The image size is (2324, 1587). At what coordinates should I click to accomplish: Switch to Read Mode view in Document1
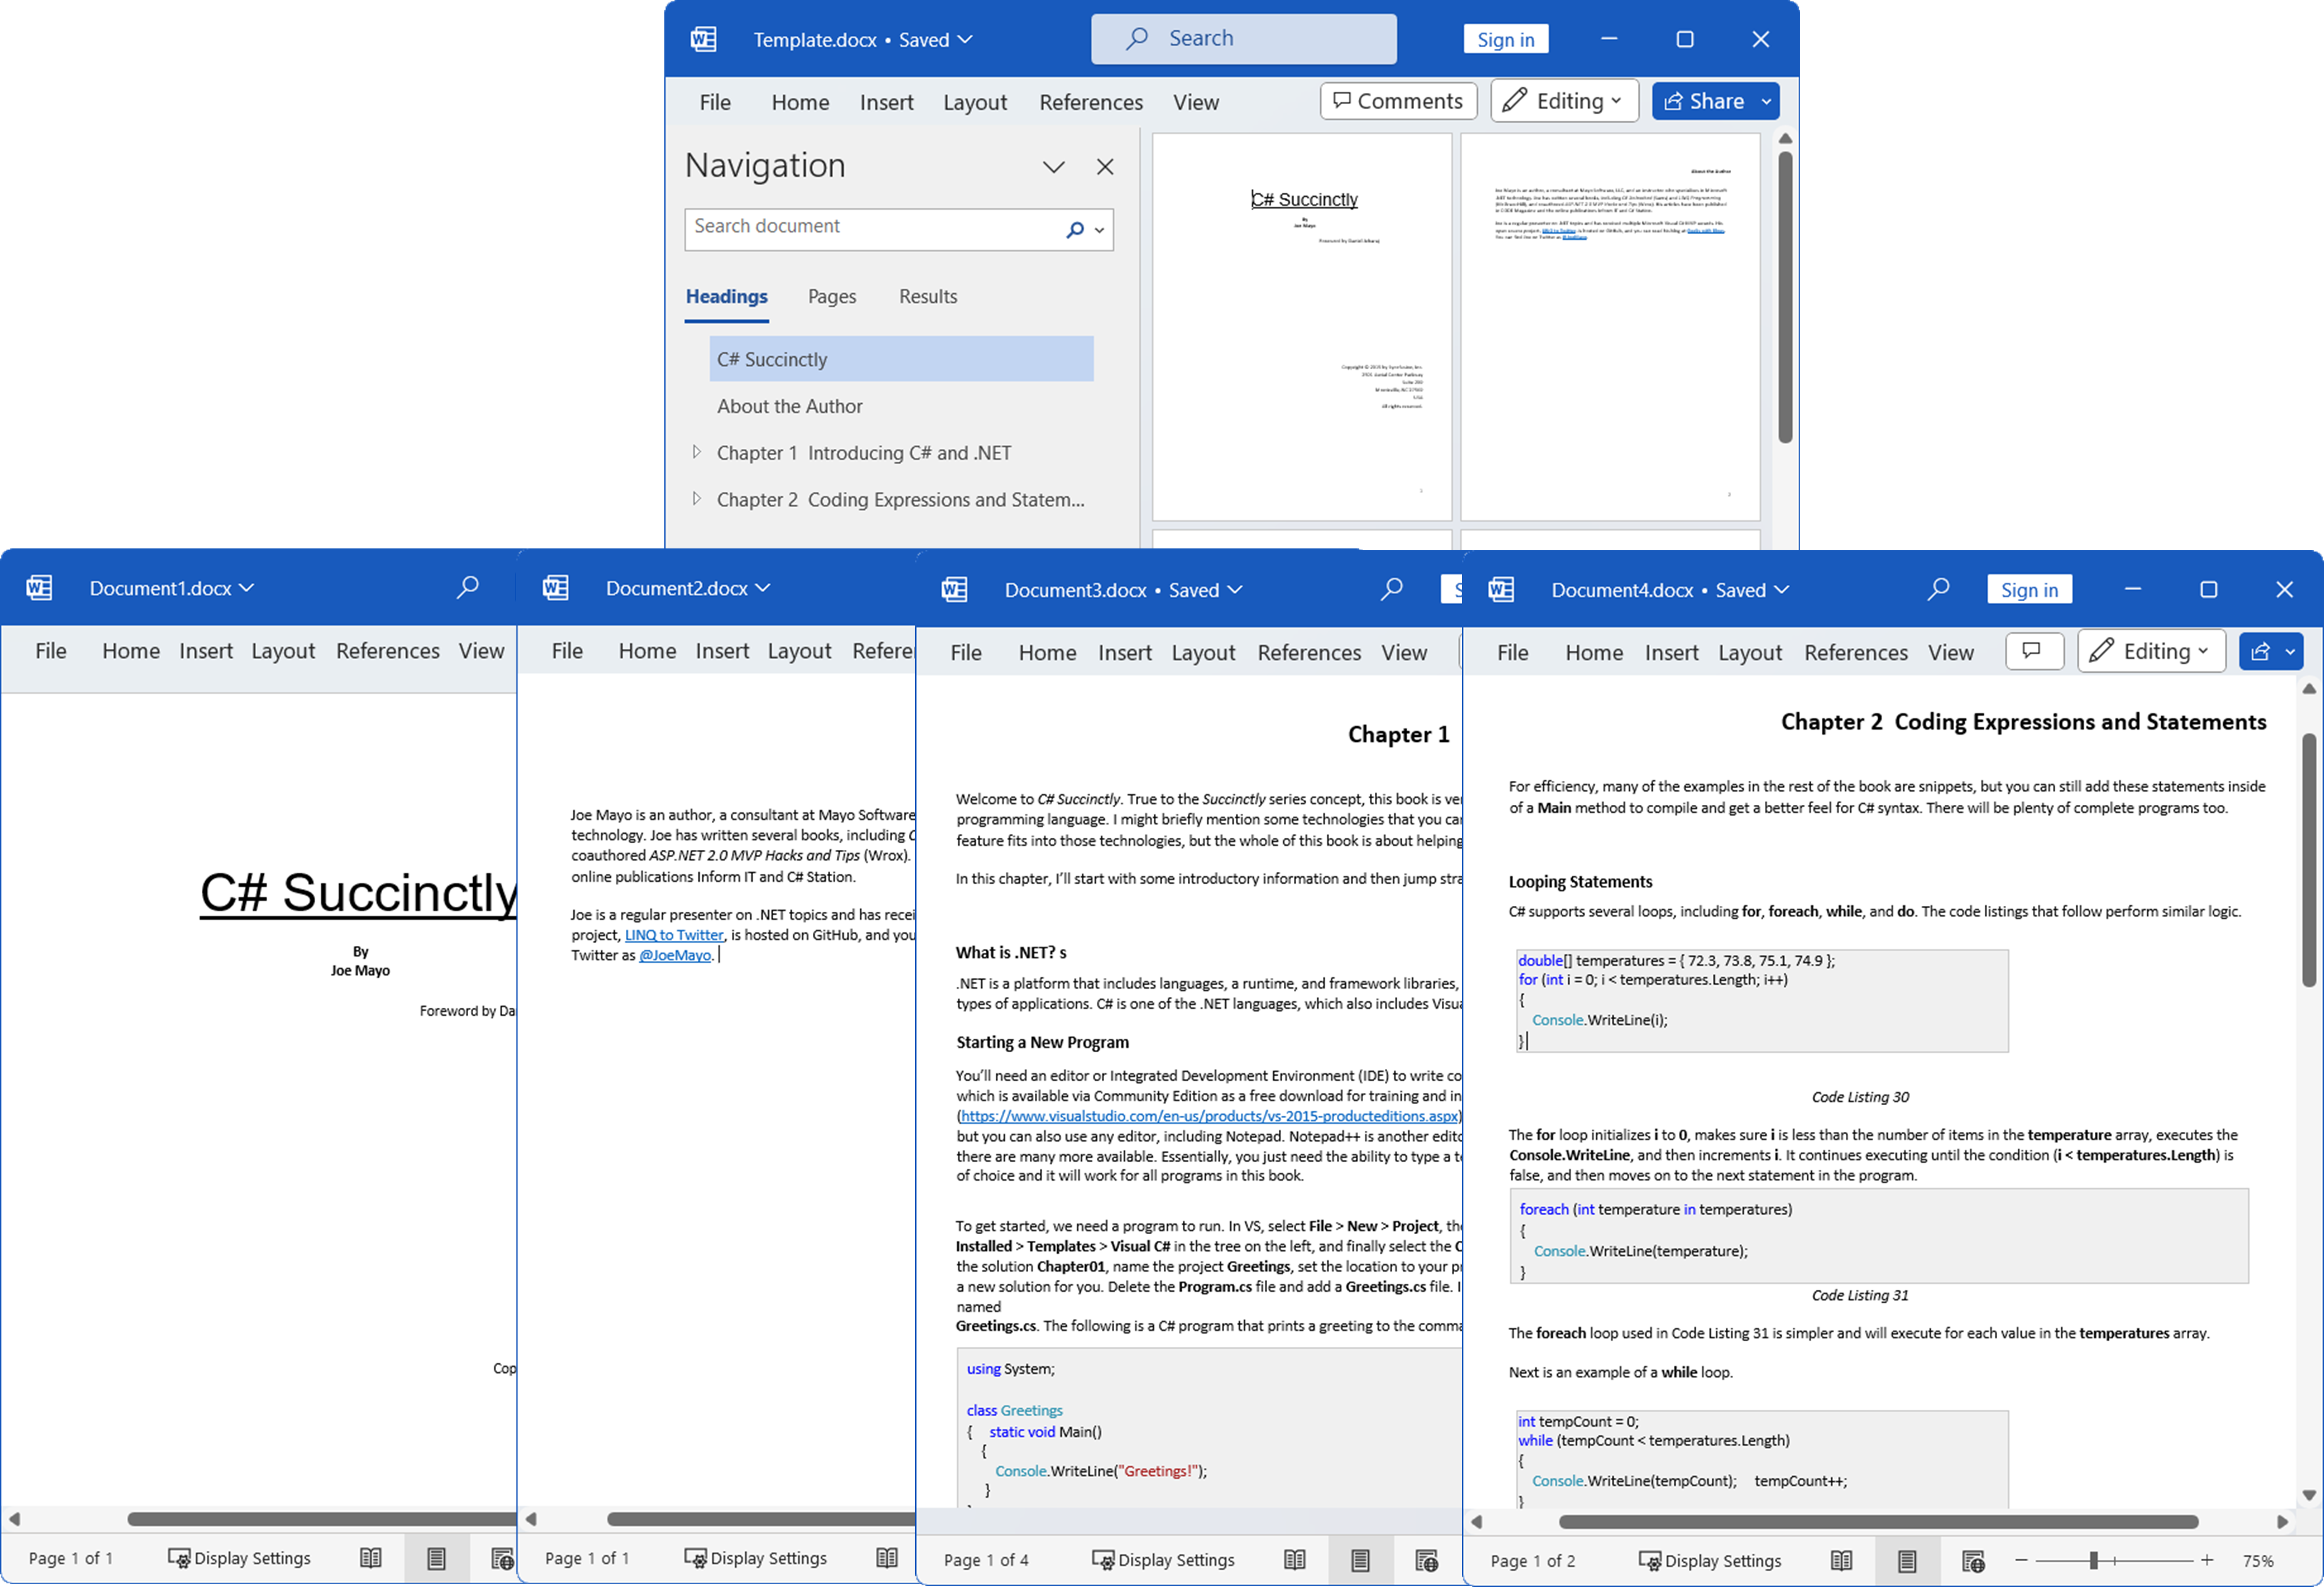[x=370, y=1557]
